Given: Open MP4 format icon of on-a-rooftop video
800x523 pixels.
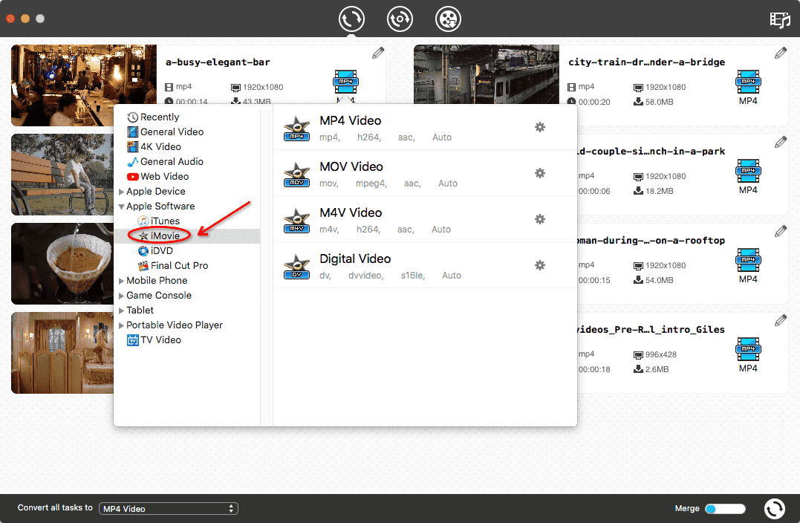Looking at the screenshot, I should (x=748, y=260).
